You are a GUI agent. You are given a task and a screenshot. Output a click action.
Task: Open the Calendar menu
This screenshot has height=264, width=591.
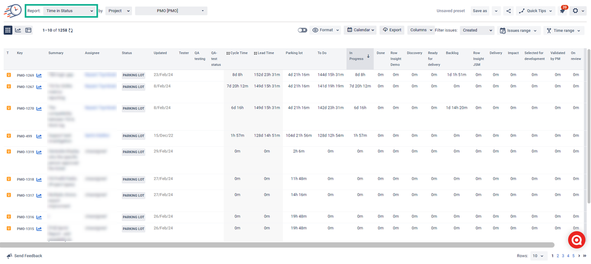pos(360,30)
